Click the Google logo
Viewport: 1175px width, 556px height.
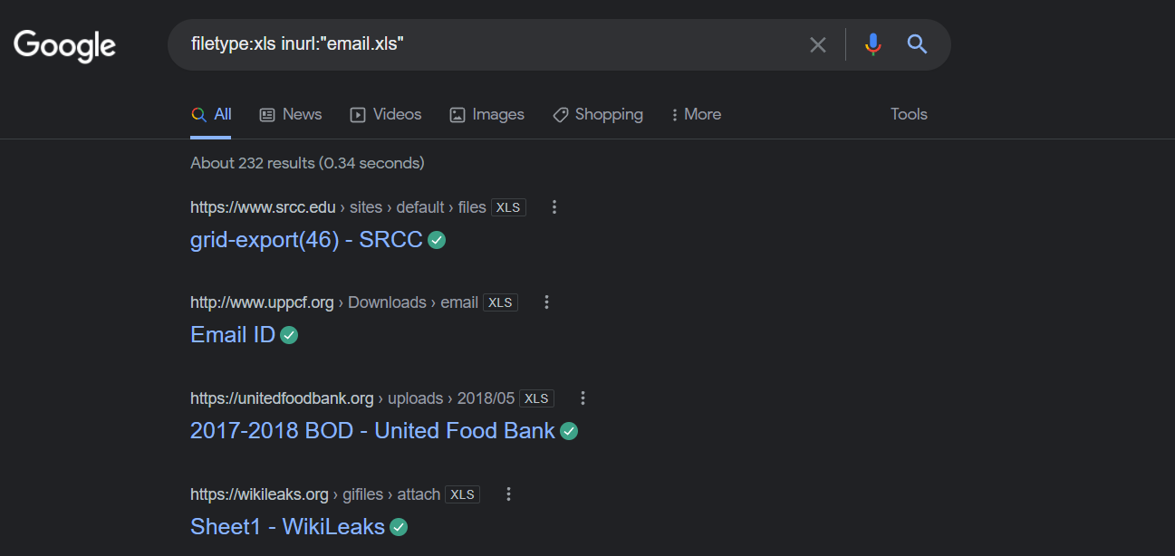coord(63,45)
